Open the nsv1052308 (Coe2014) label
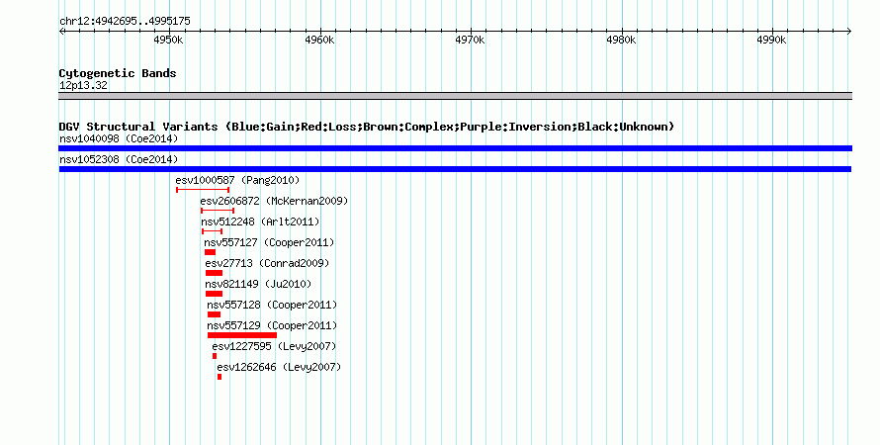Image resolution: width=880 pixels, height=445 pixels. click(119, 159)
